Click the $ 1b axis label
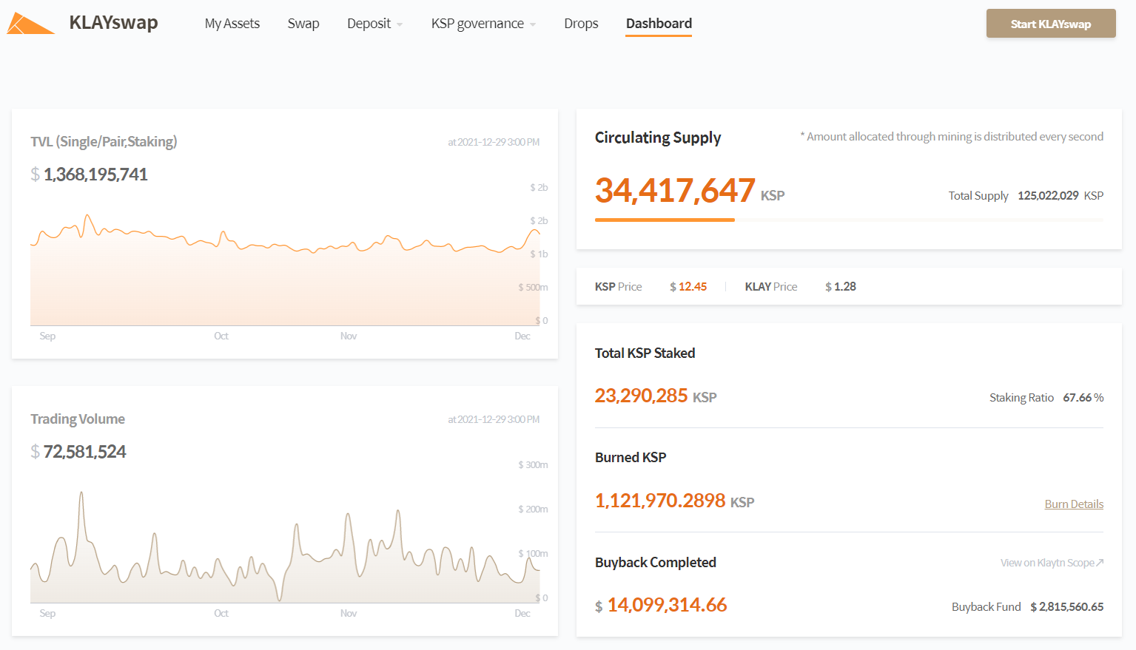 539,254
